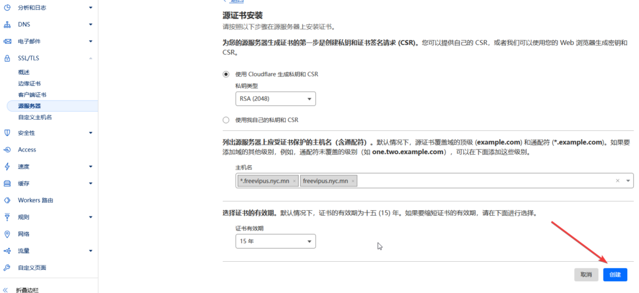This screenshot has height=293, width=639.
Task: Remove the *.freevipus.nyc.mn hostname tag
Action: (295, 181)
